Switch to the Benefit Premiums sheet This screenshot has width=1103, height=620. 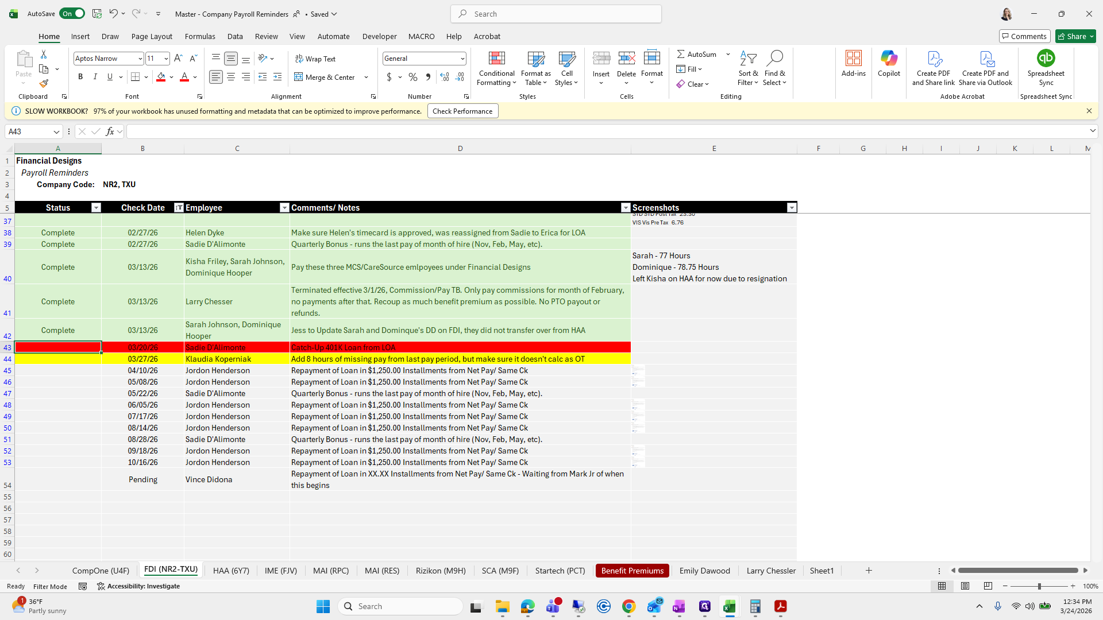point(632,571)
